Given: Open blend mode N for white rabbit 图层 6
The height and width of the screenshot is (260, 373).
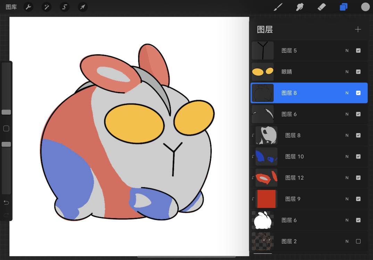Looking at the screenshot, I should coord(347,220).
